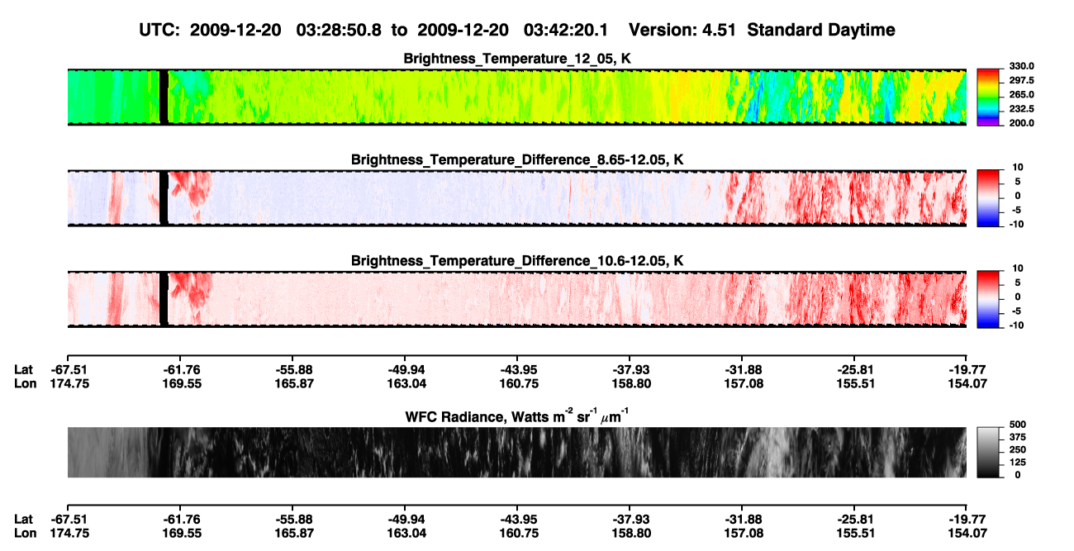Click '5' on the 10.6-12.05 colorbar

pyautogui.click(x=1019, y=283)
